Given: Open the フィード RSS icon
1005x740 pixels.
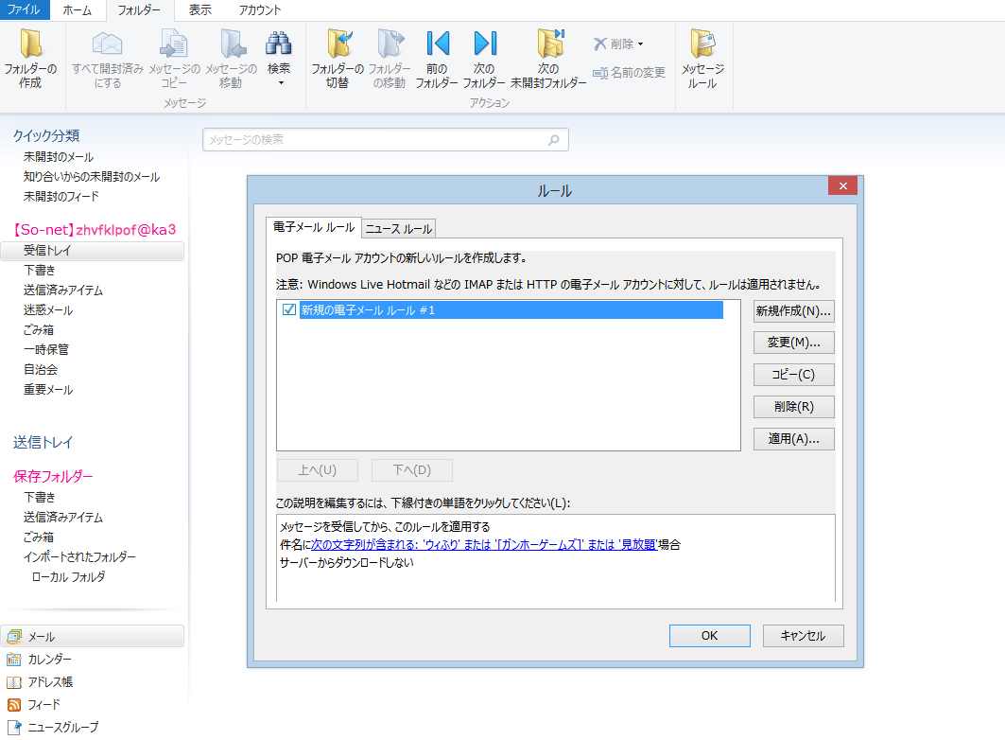Looking at the screenshot, I should coord(13,705).
